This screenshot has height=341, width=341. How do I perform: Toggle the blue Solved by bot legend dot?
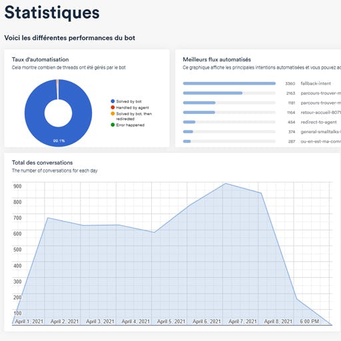coord(113,101)
